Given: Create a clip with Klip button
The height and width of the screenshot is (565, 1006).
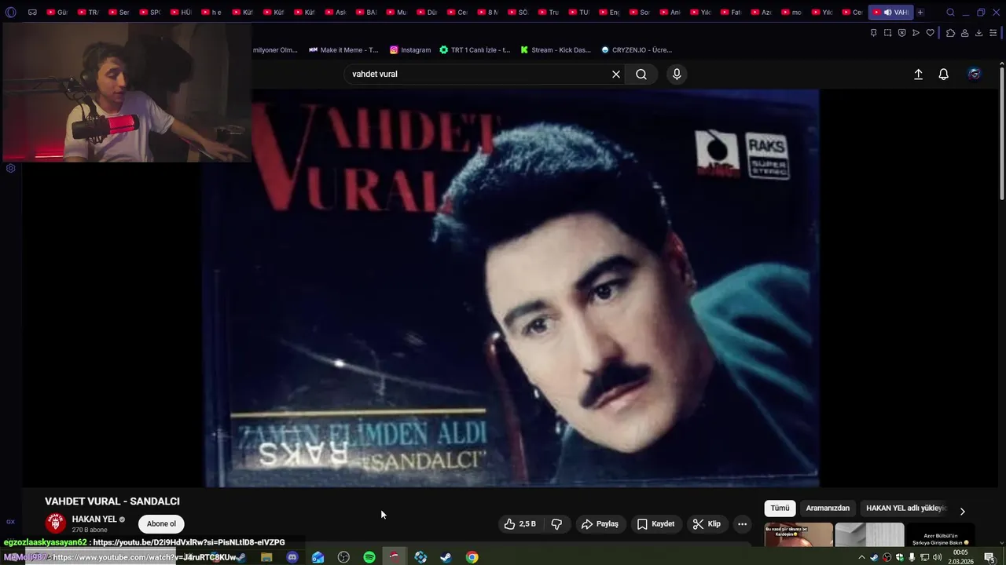Looking at the screenshot, I should tap(707, 524).
